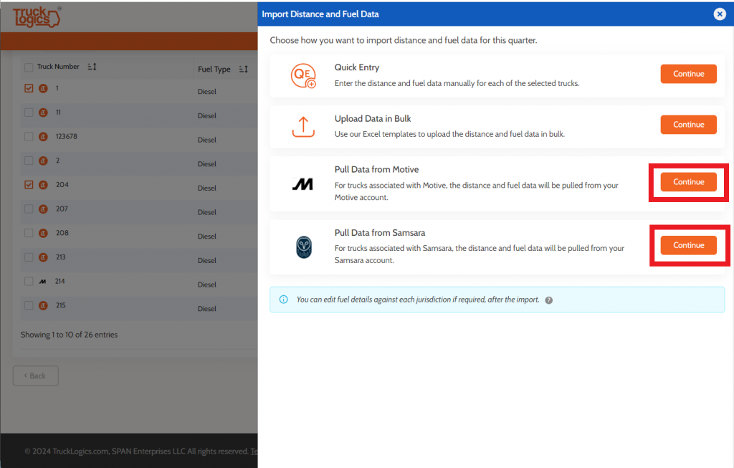Check the checkbox for truck 207

29,209
